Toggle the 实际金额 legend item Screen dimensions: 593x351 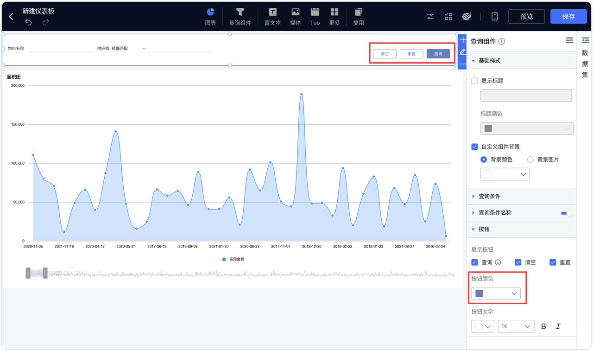233,259
